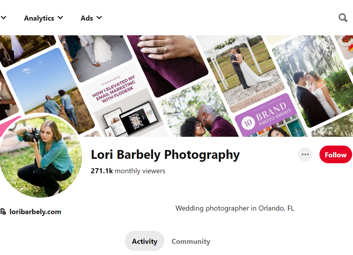
Task: Click the 271.1k monthly viewers text
Action: tap(128, 171)
